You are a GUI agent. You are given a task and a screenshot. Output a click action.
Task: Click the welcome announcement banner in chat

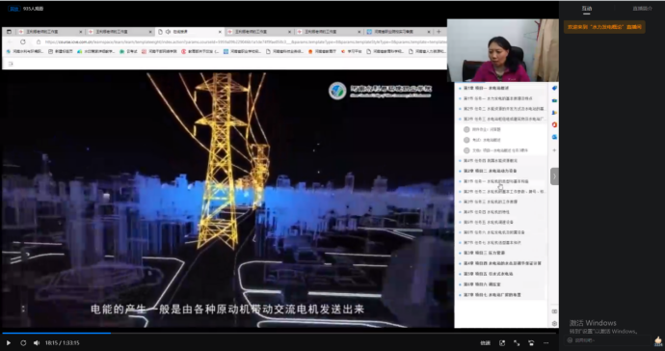coord(604,27)
